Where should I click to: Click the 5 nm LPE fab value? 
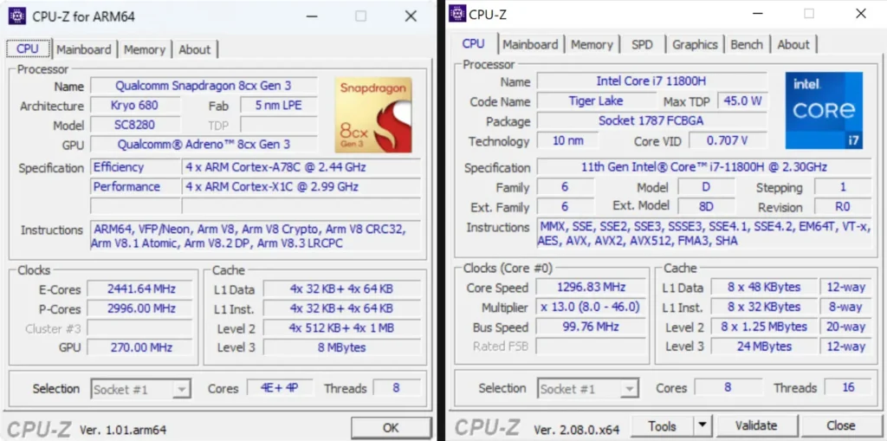278,106
